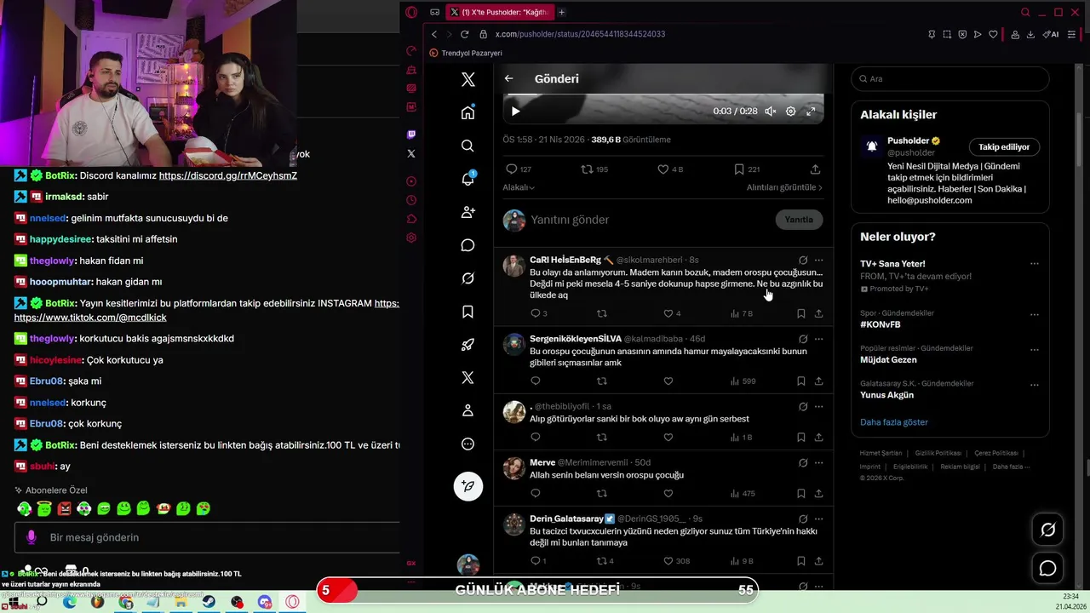Open more options for Yunus Akgün trend

coord(1034,385)
